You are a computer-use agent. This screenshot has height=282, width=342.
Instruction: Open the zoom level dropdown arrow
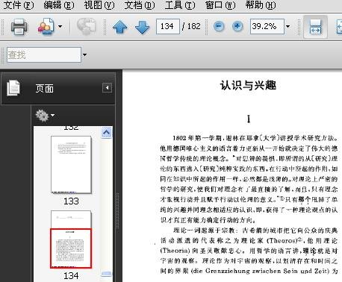287,26
